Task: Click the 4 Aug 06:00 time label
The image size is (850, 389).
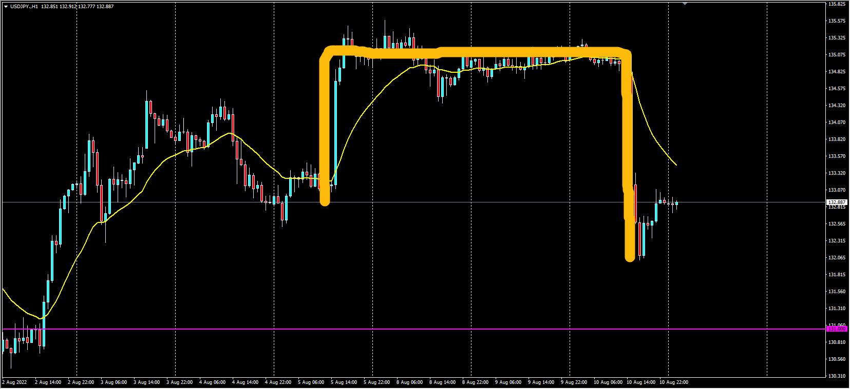Action: click(212, 382)
